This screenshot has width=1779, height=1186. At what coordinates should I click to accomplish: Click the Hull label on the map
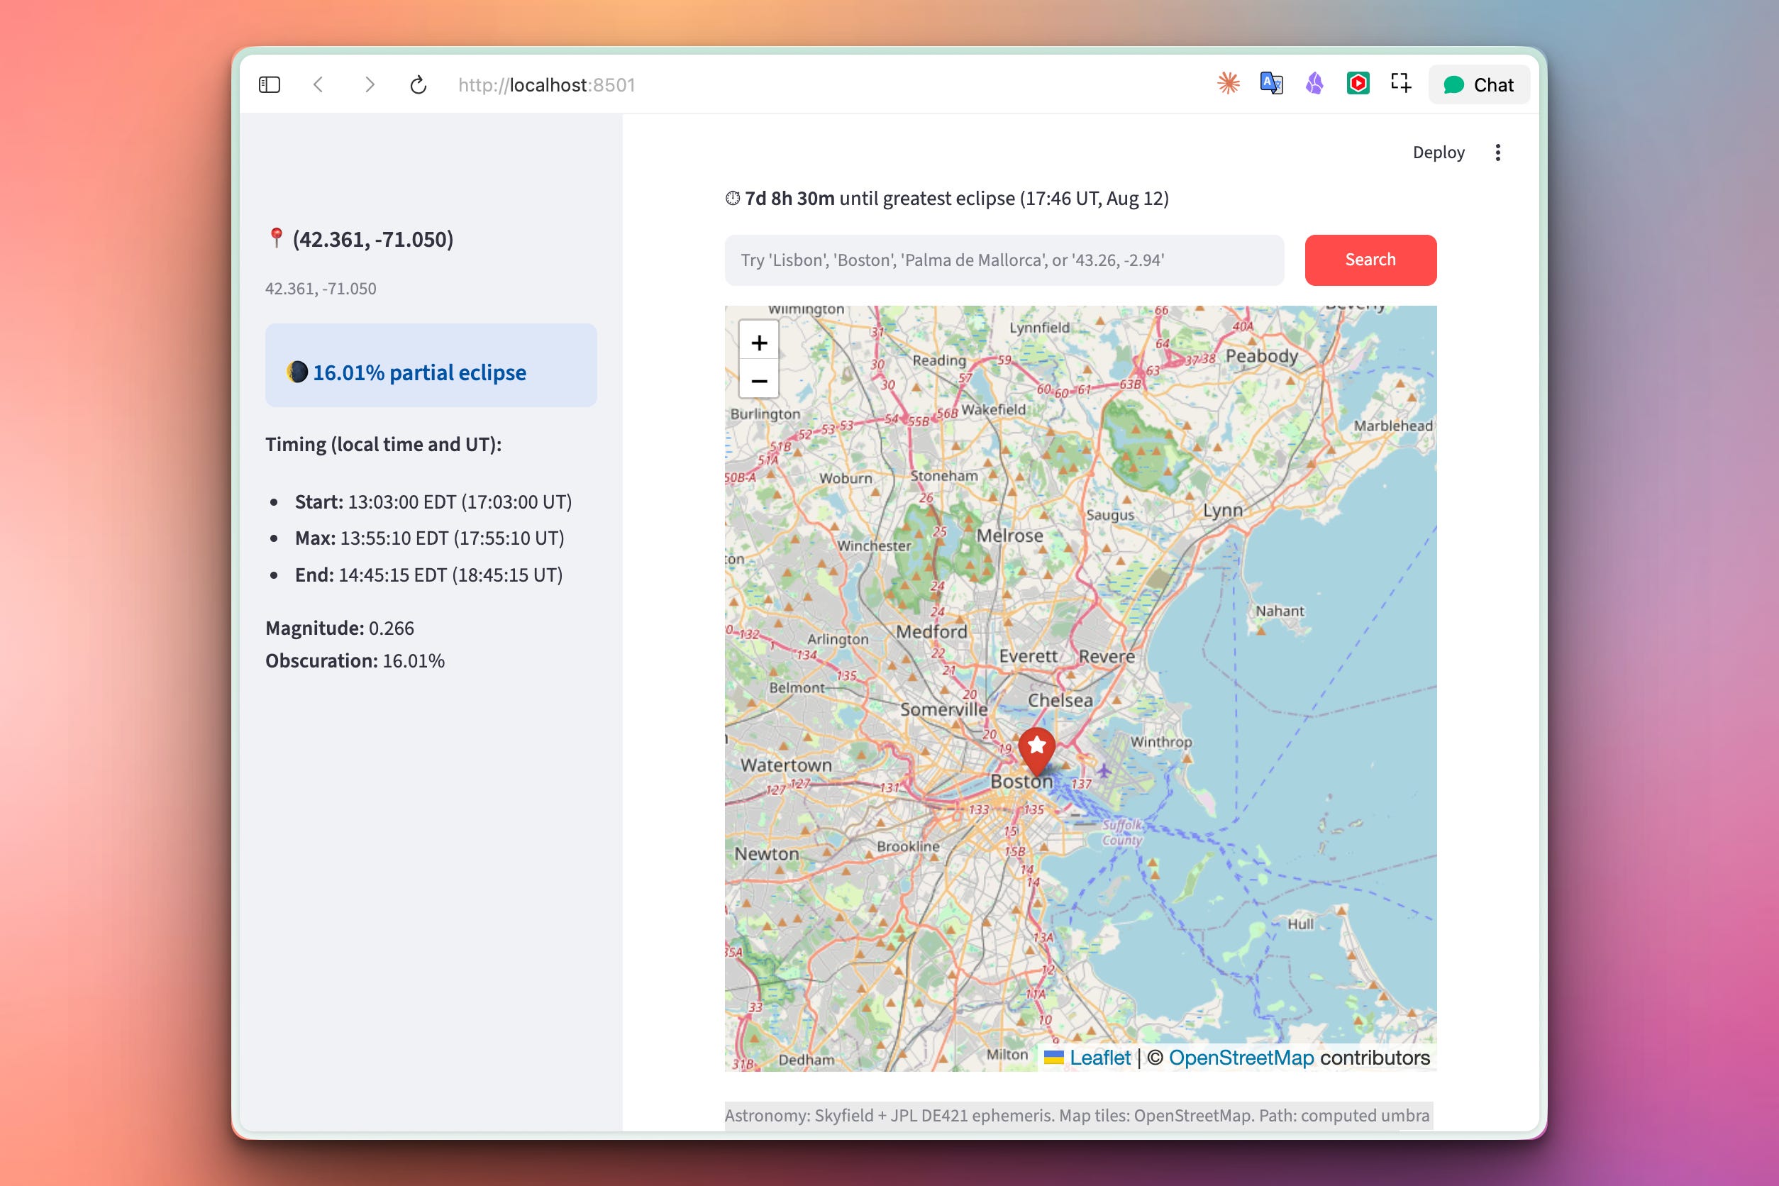pyautogui.click(x=1301, y=924)
